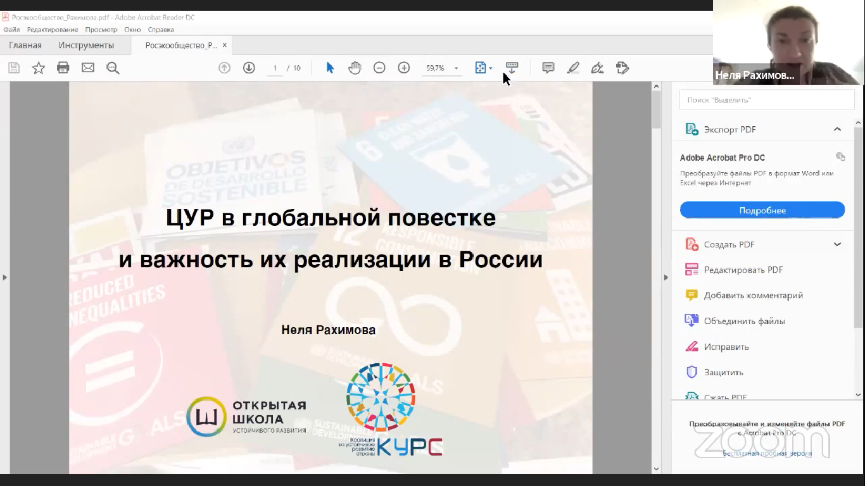Viewport: 865px width, 486px height.
Task: Open the Файл menu
Action: click(11, 30)
